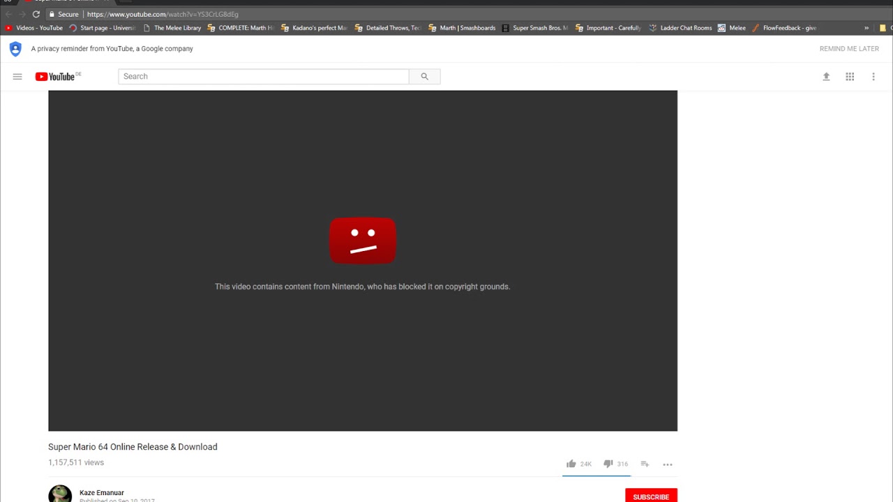Click the blocked video player area message

[363, 287]
